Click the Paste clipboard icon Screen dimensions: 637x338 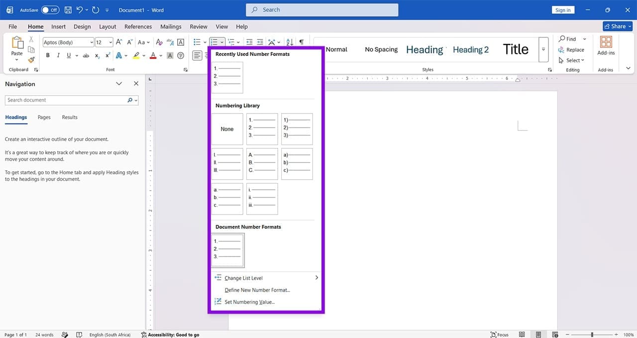pyautogui.click(x=17, y=43)
